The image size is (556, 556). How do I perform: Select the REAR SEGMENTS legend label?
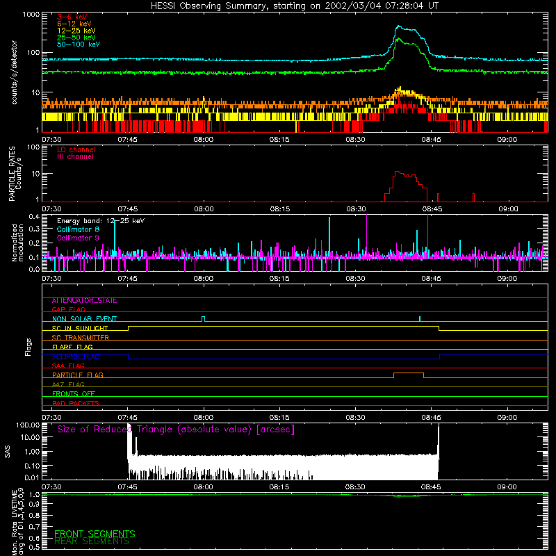pos(92,541)
